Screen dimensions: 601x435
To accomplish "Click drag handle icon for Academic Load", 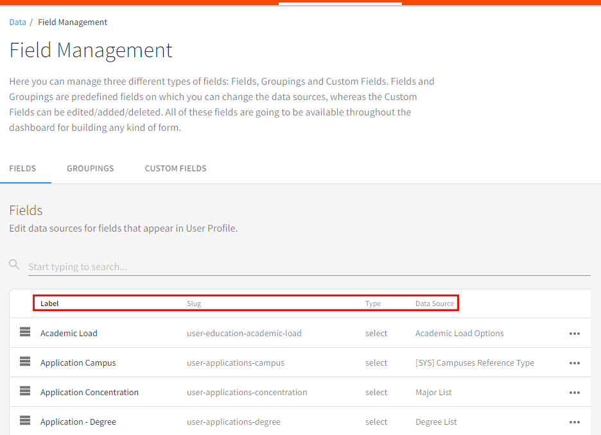I will (x=25, y=332).
